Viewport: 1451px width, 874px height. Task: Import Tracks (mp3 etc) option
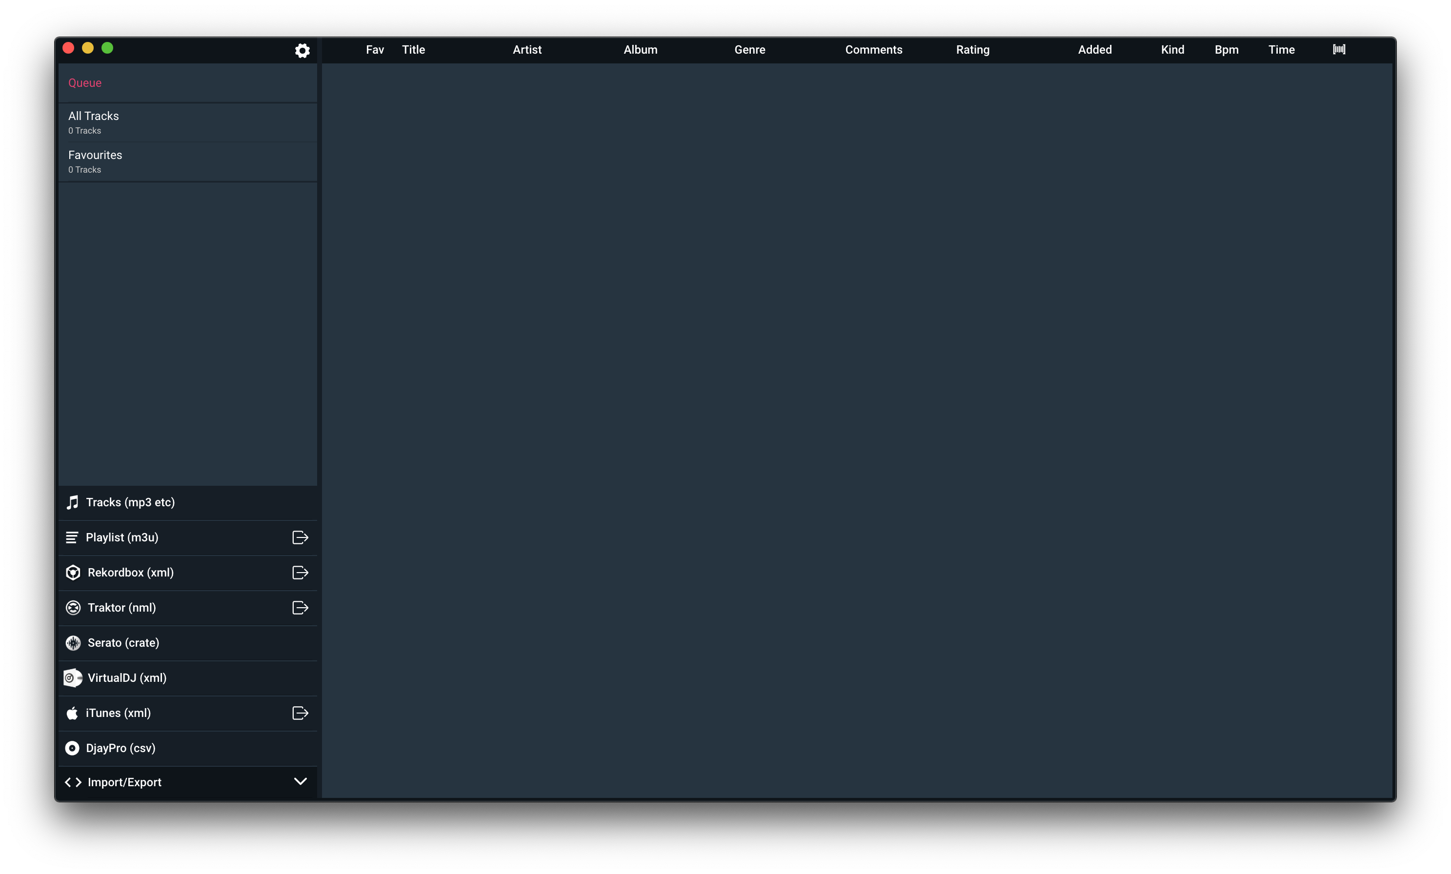(130, 502)
